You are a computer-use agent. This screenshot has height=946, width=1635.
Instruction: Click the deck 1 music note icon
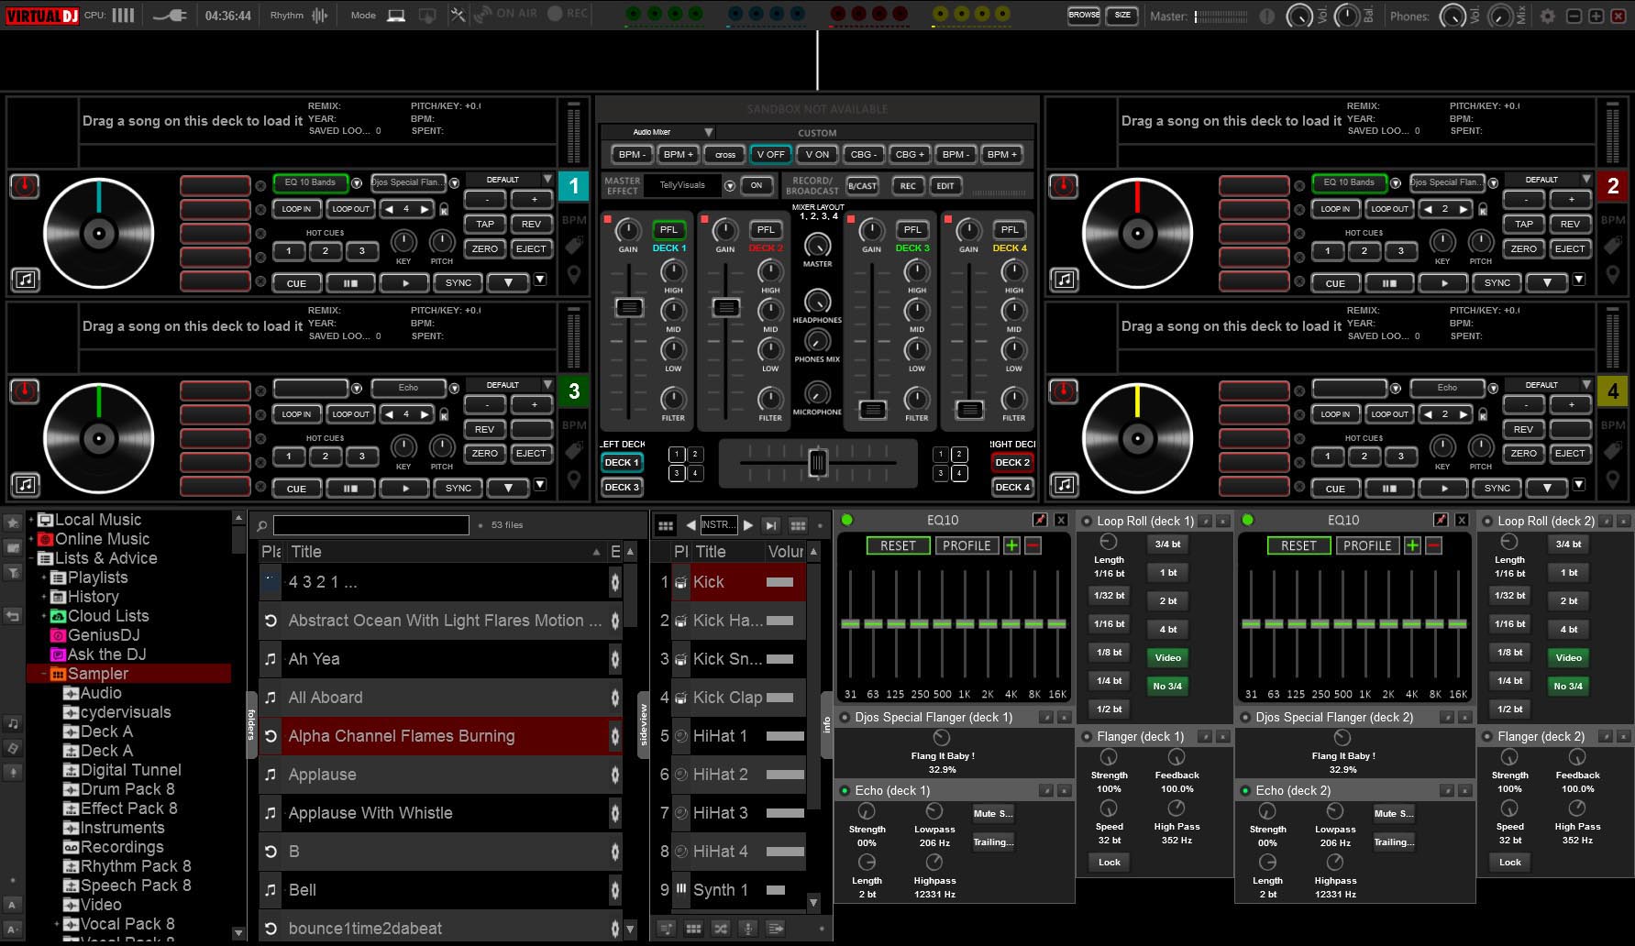coord(26,280)
